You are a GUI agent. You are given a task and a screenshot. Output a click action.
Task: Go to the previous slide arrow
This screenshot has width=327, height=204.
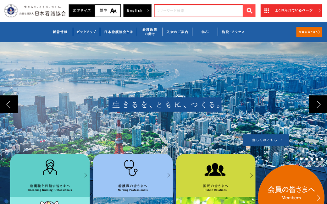tap(9, 104)
